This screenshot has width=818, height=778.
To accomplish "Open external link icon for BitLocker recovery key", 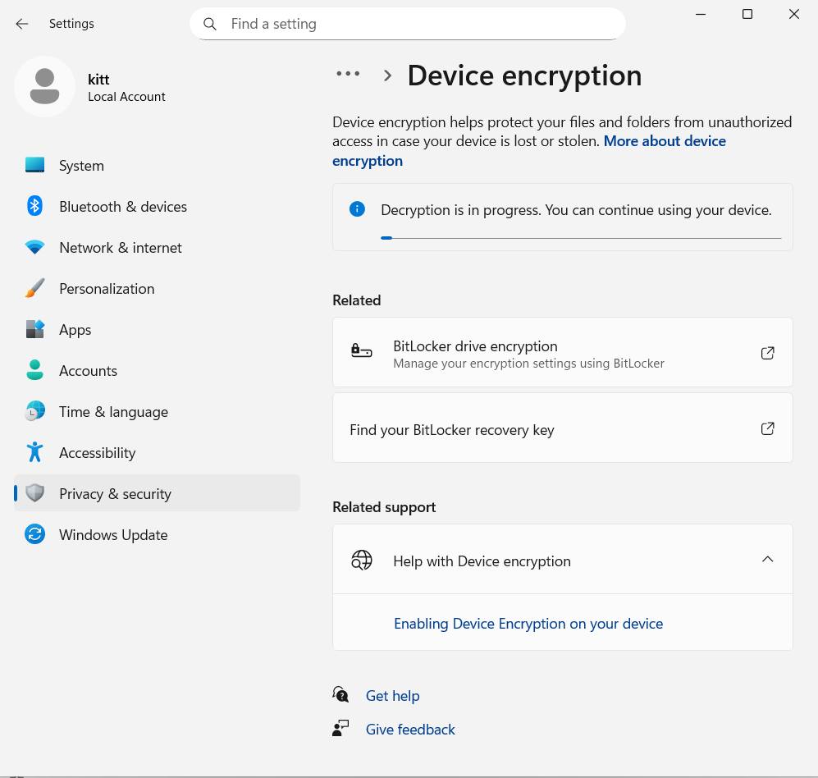I will (767, 428).
